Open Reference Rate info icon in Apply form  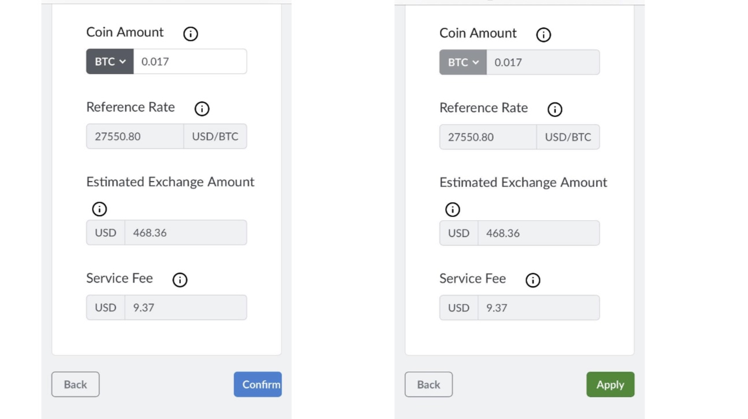click(555, 109)
